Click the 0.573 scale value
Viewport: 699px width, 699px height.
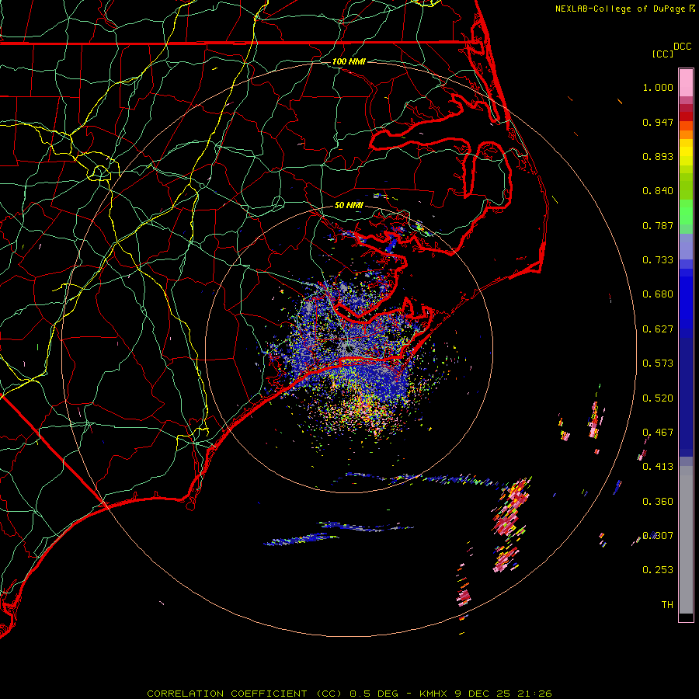(658, 363)
